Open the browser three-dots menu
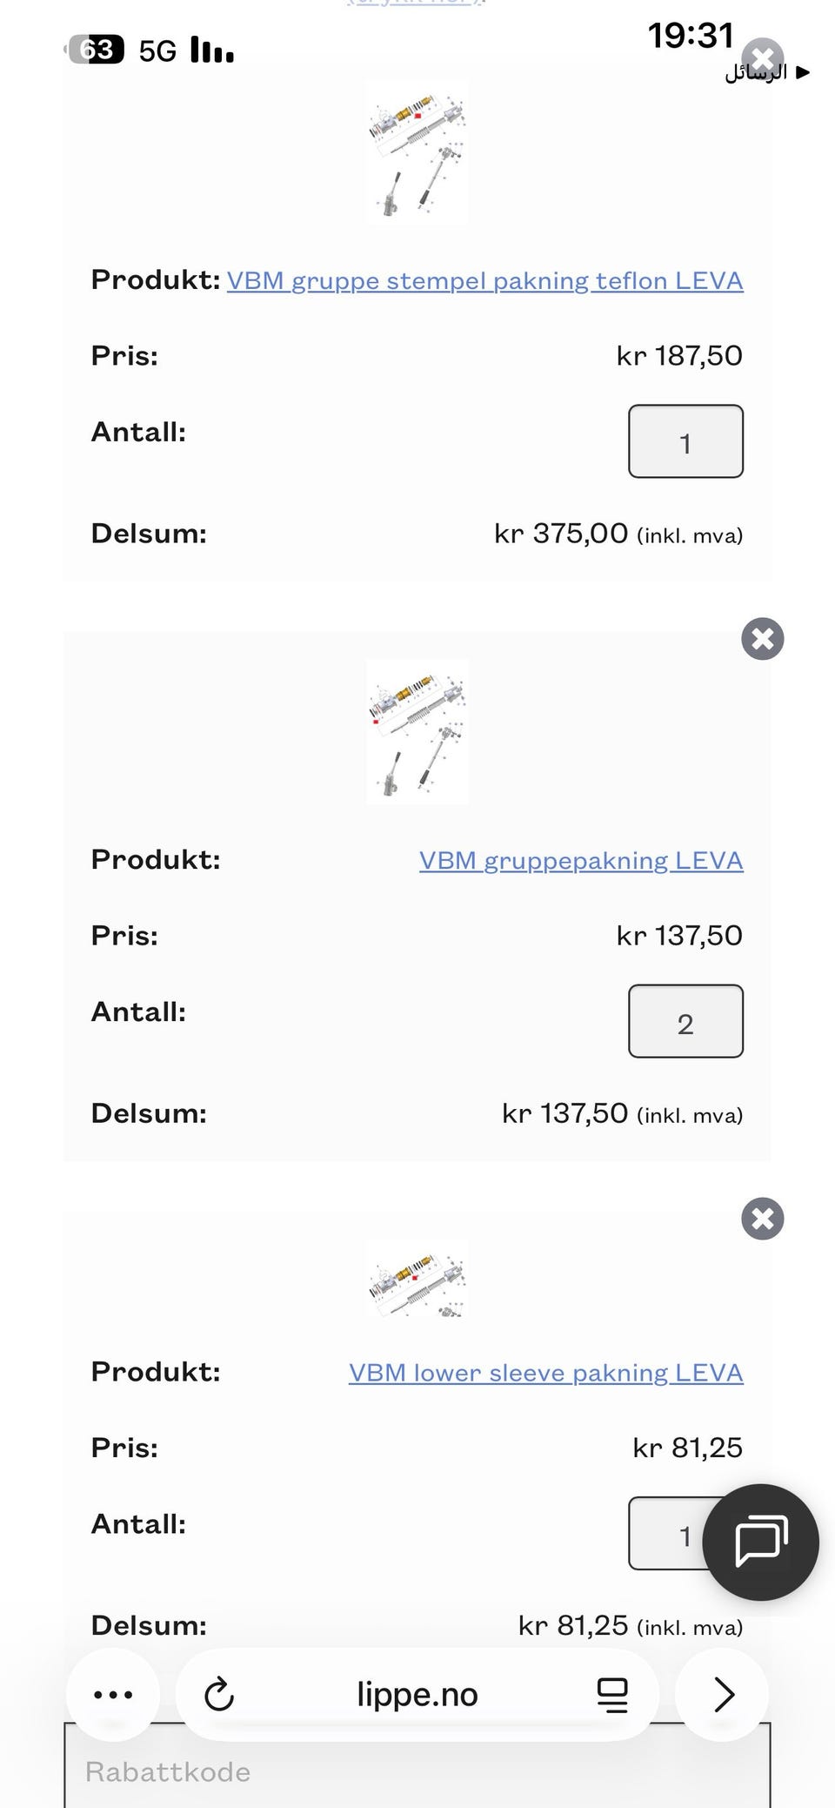835x1808 pixels. click(x=113, y=1695)
